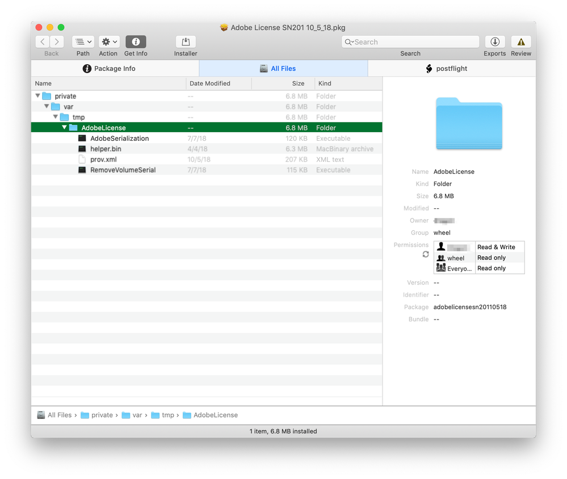Click tmp in the path bar

[163, 415]
